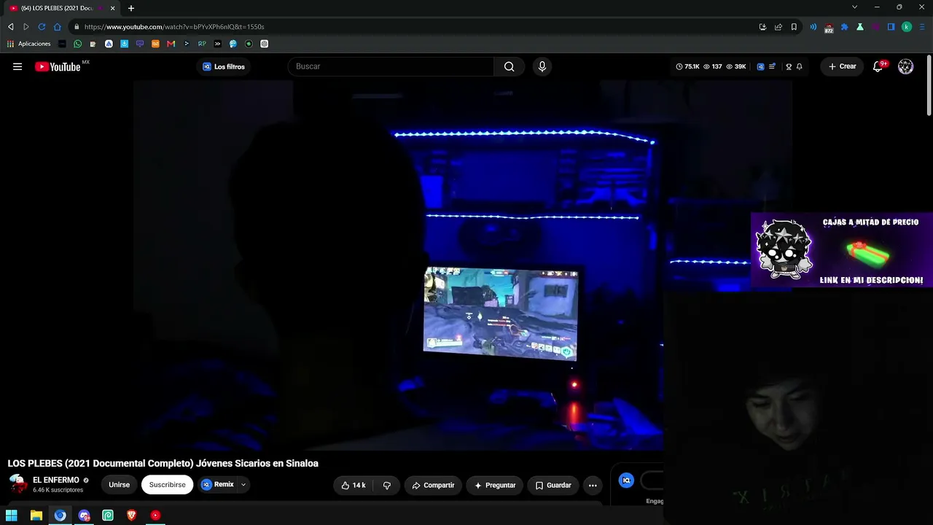Share this page from the address bar
The width and height of the screenshot is (933, 525).
point(778,27)
